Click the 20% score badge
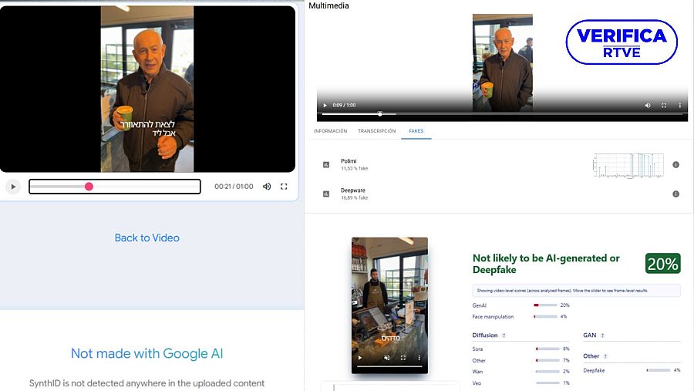 [x=662, y=264]
